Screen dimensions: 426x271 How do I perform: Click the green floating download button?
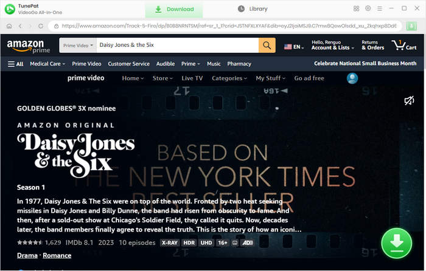[x=396, y=243]
